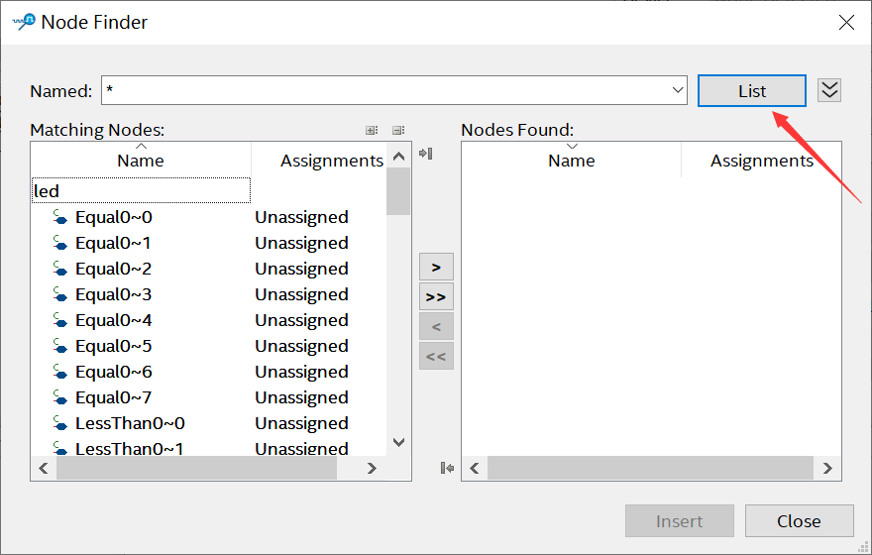Click the led filter text field
Image resolution: width=872 pixels, height=555 pixels.
click(141, 190)
